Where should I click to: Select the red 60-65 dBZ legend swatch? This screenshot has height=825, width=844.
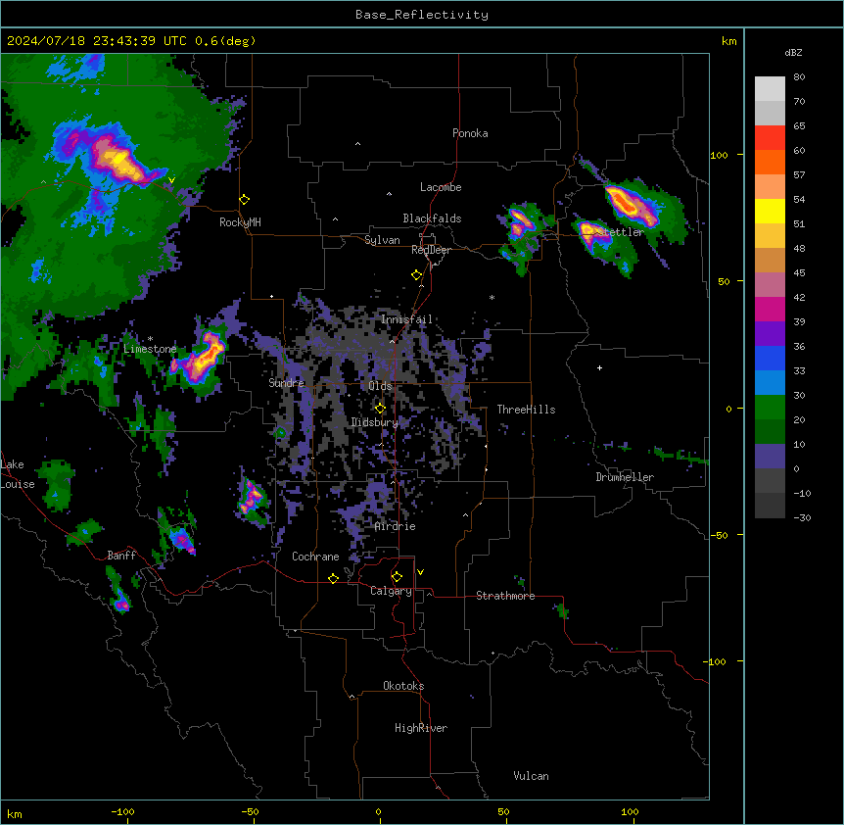pyautogui.click(x=770, y=138)
